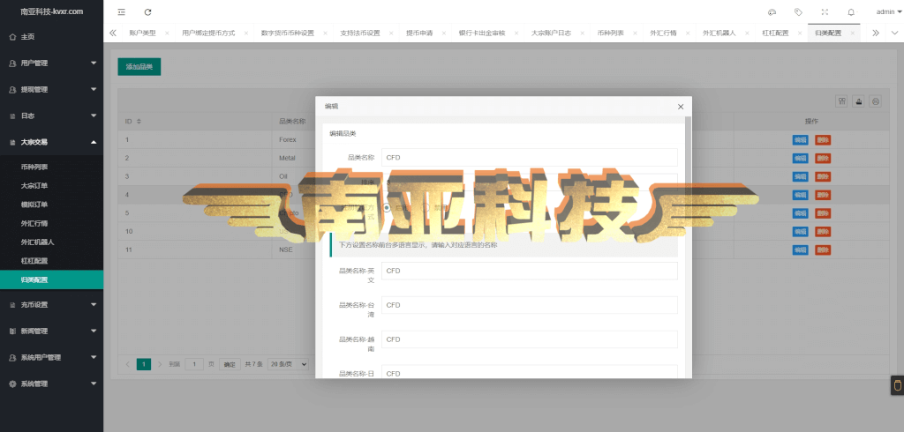Click page number 1 in pagination
The height and width of the screenshot is (432, 904).
coord(144,364)
